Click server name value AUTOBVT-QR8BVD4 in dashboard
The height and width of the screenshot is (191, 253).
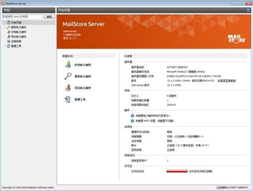coord(177,67)
